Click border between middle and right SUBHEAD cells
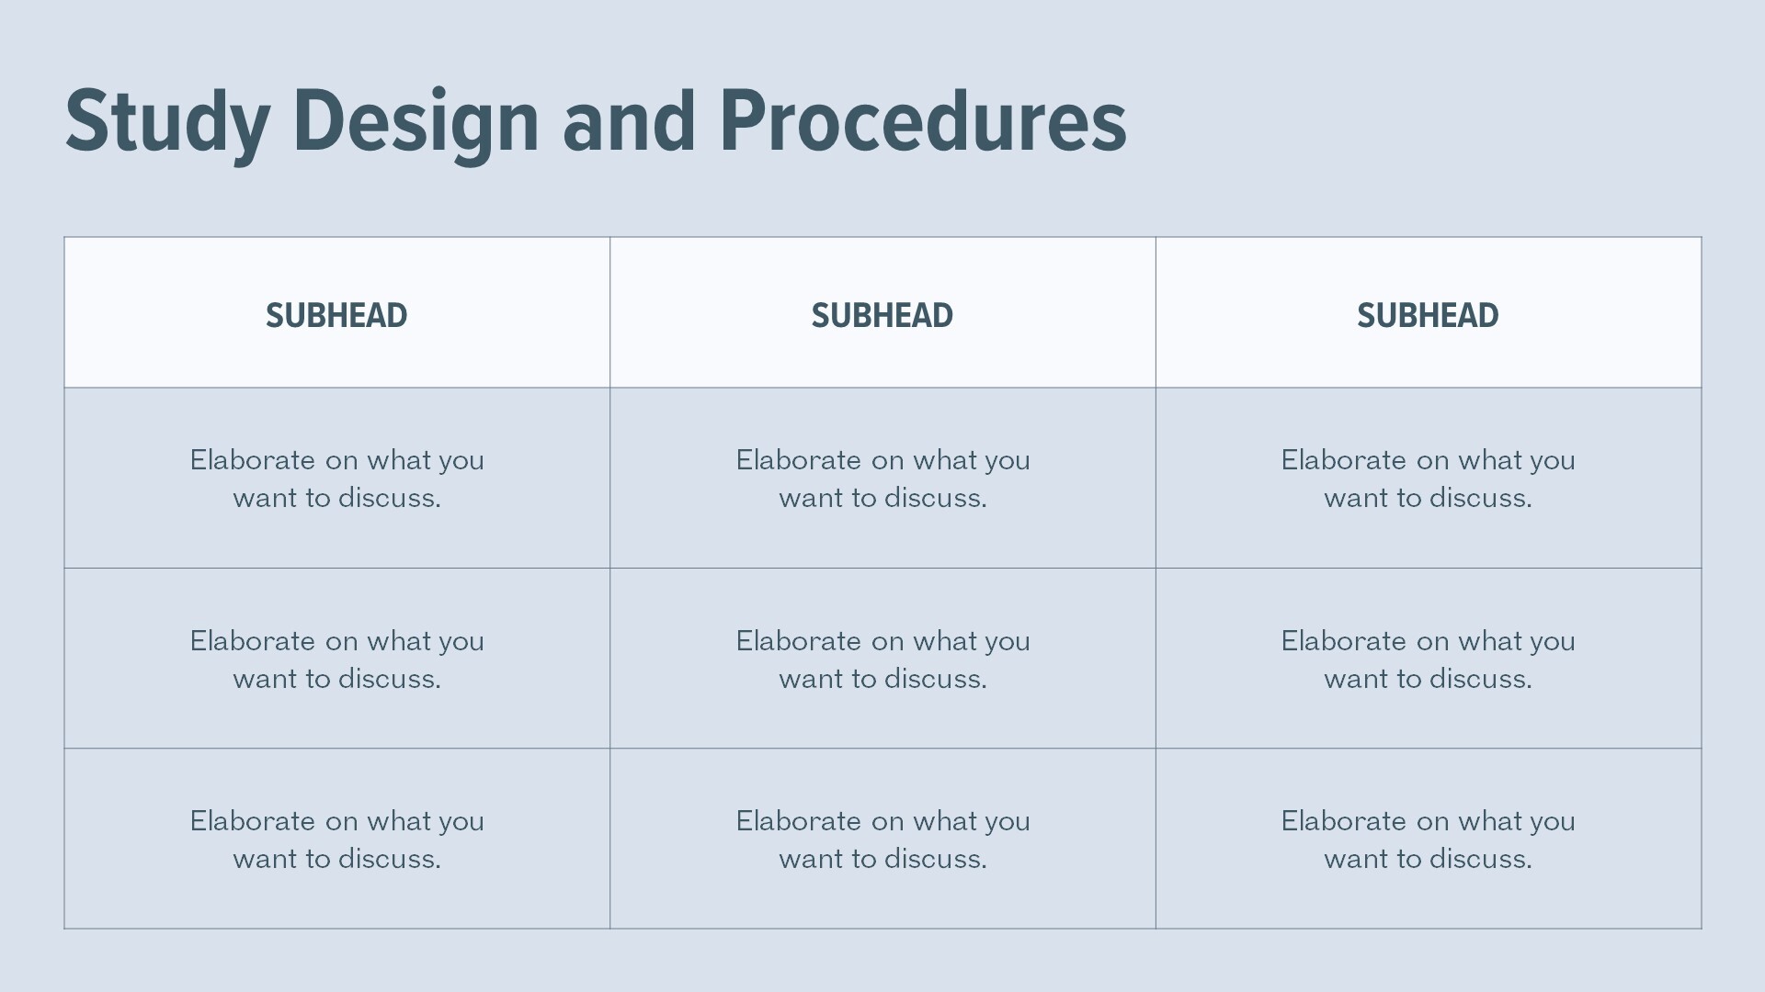This screenshot has width=1765, height=992. click(1156, 312)
